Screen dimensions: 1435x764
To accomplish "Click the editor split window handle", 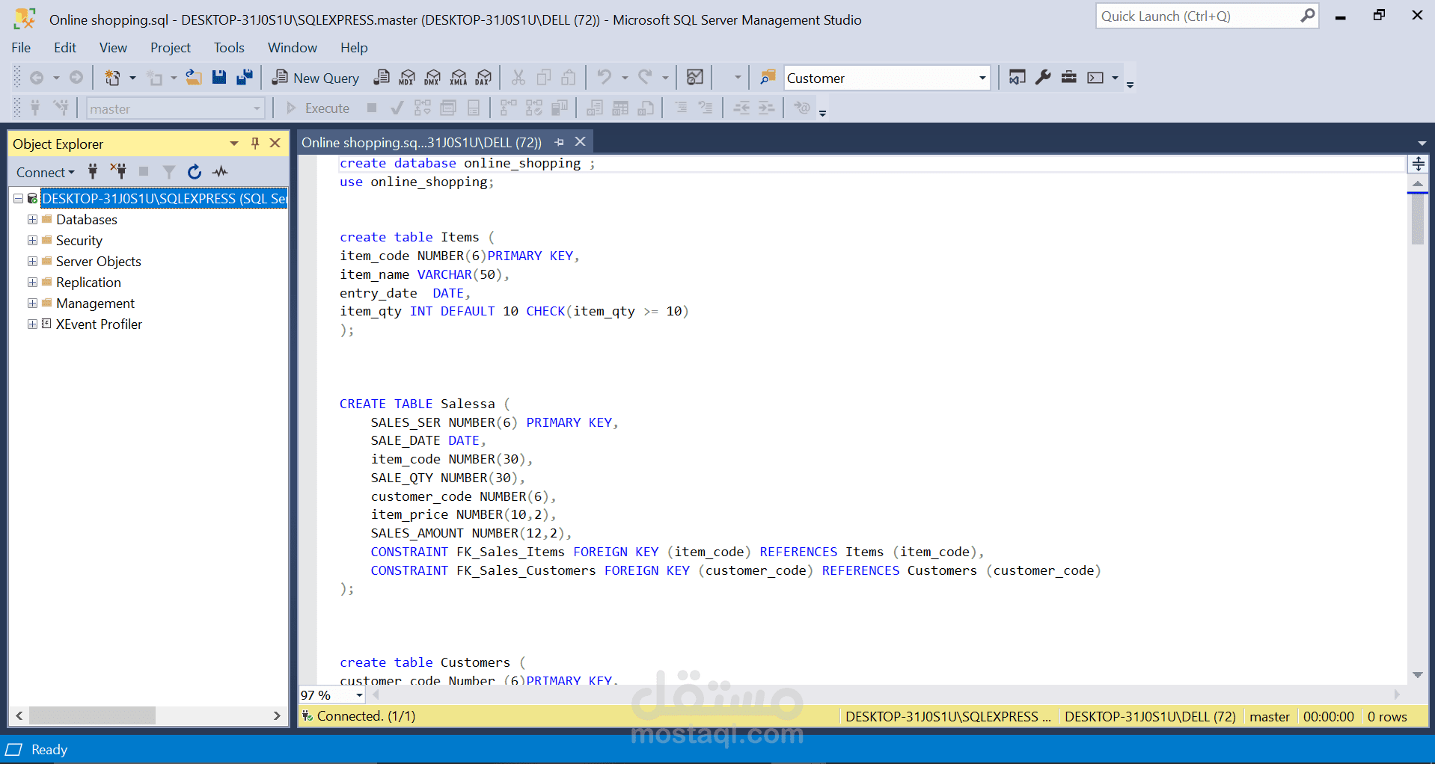I will click(x=1418, y=164).
